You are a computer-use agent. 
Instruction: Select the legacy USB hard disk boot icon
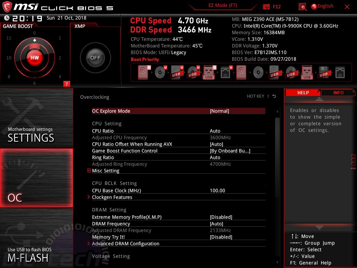point(274,72)
